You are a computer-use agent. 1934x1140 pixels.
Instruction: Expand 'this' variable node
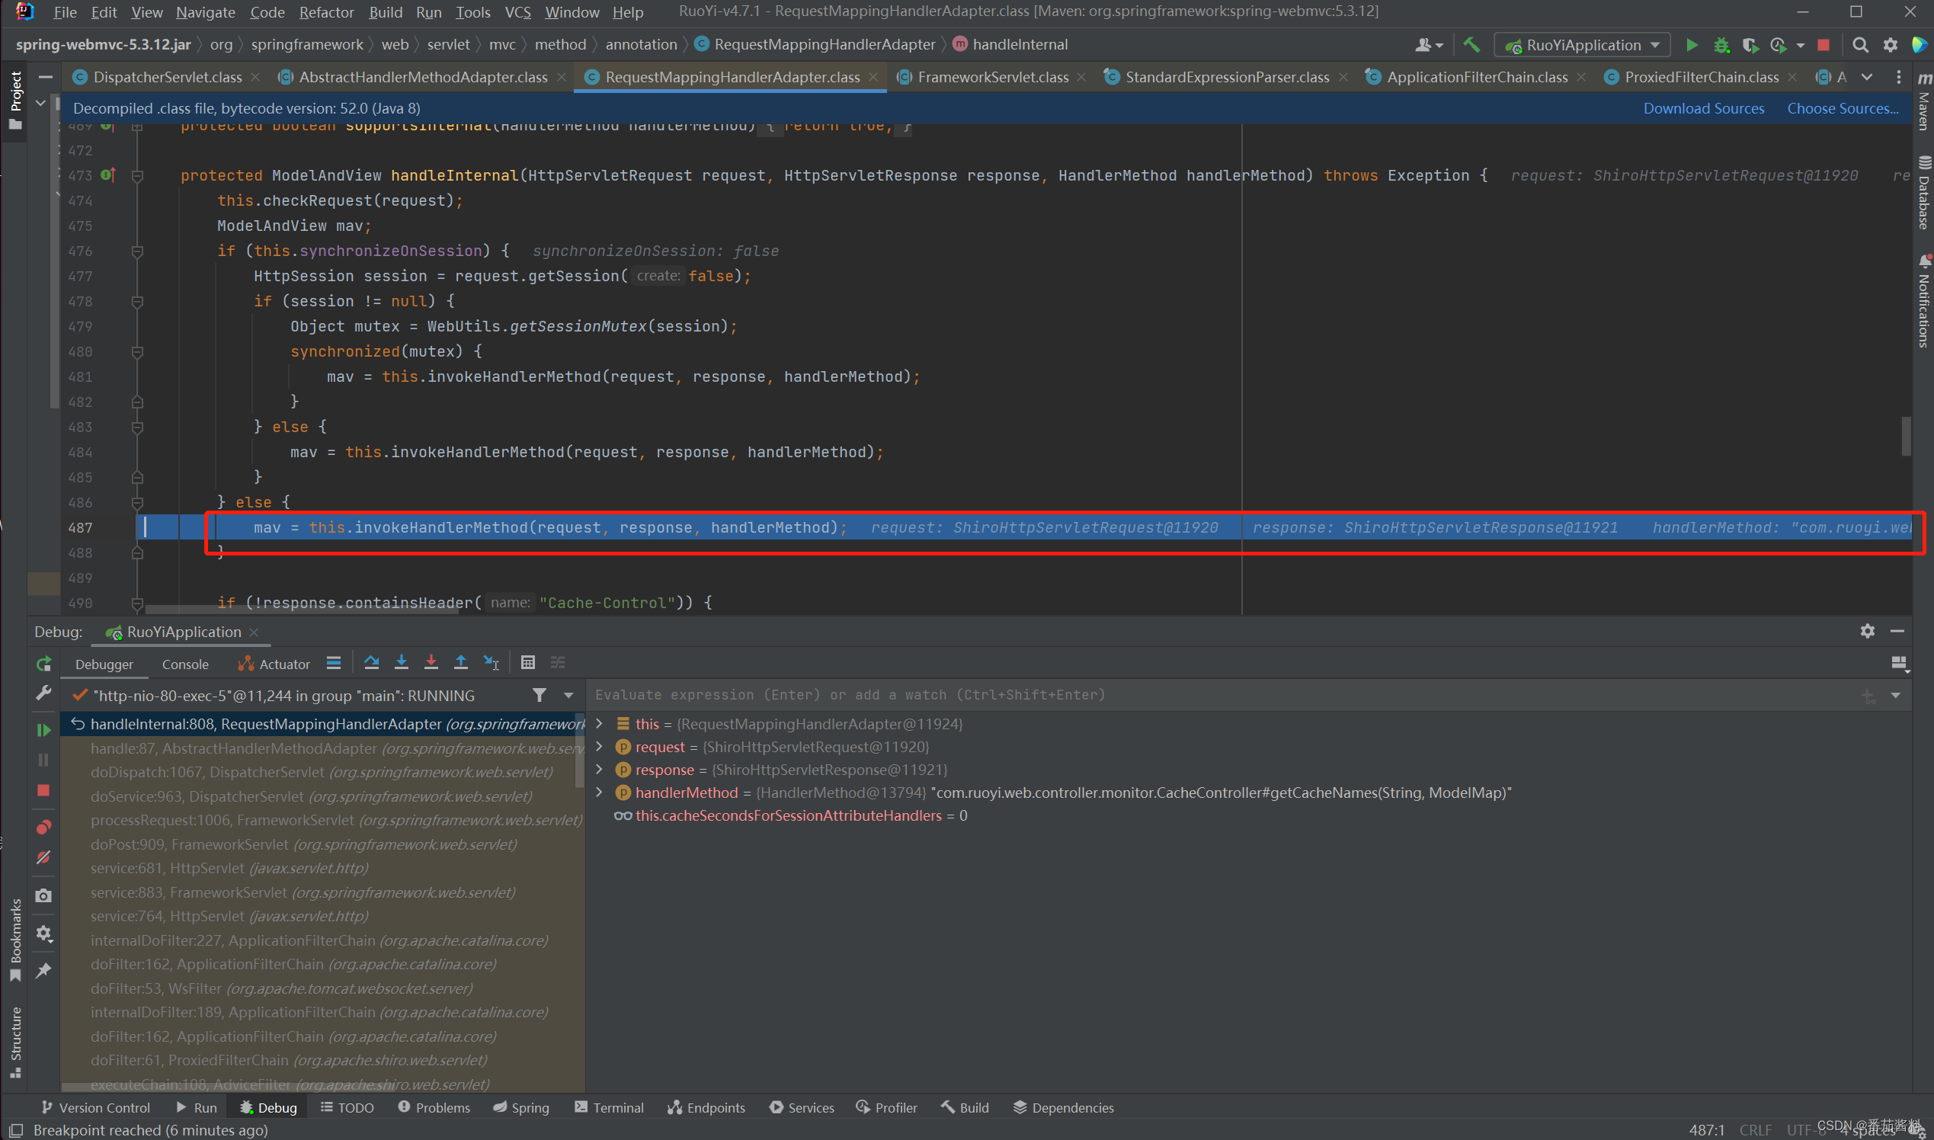[x=600, y=724]
